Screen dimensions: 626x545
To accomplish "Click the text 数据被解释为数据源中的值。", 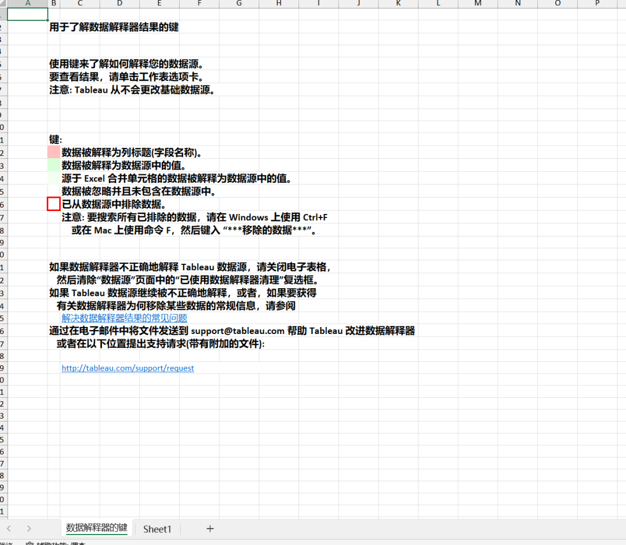I will [124, 165].
